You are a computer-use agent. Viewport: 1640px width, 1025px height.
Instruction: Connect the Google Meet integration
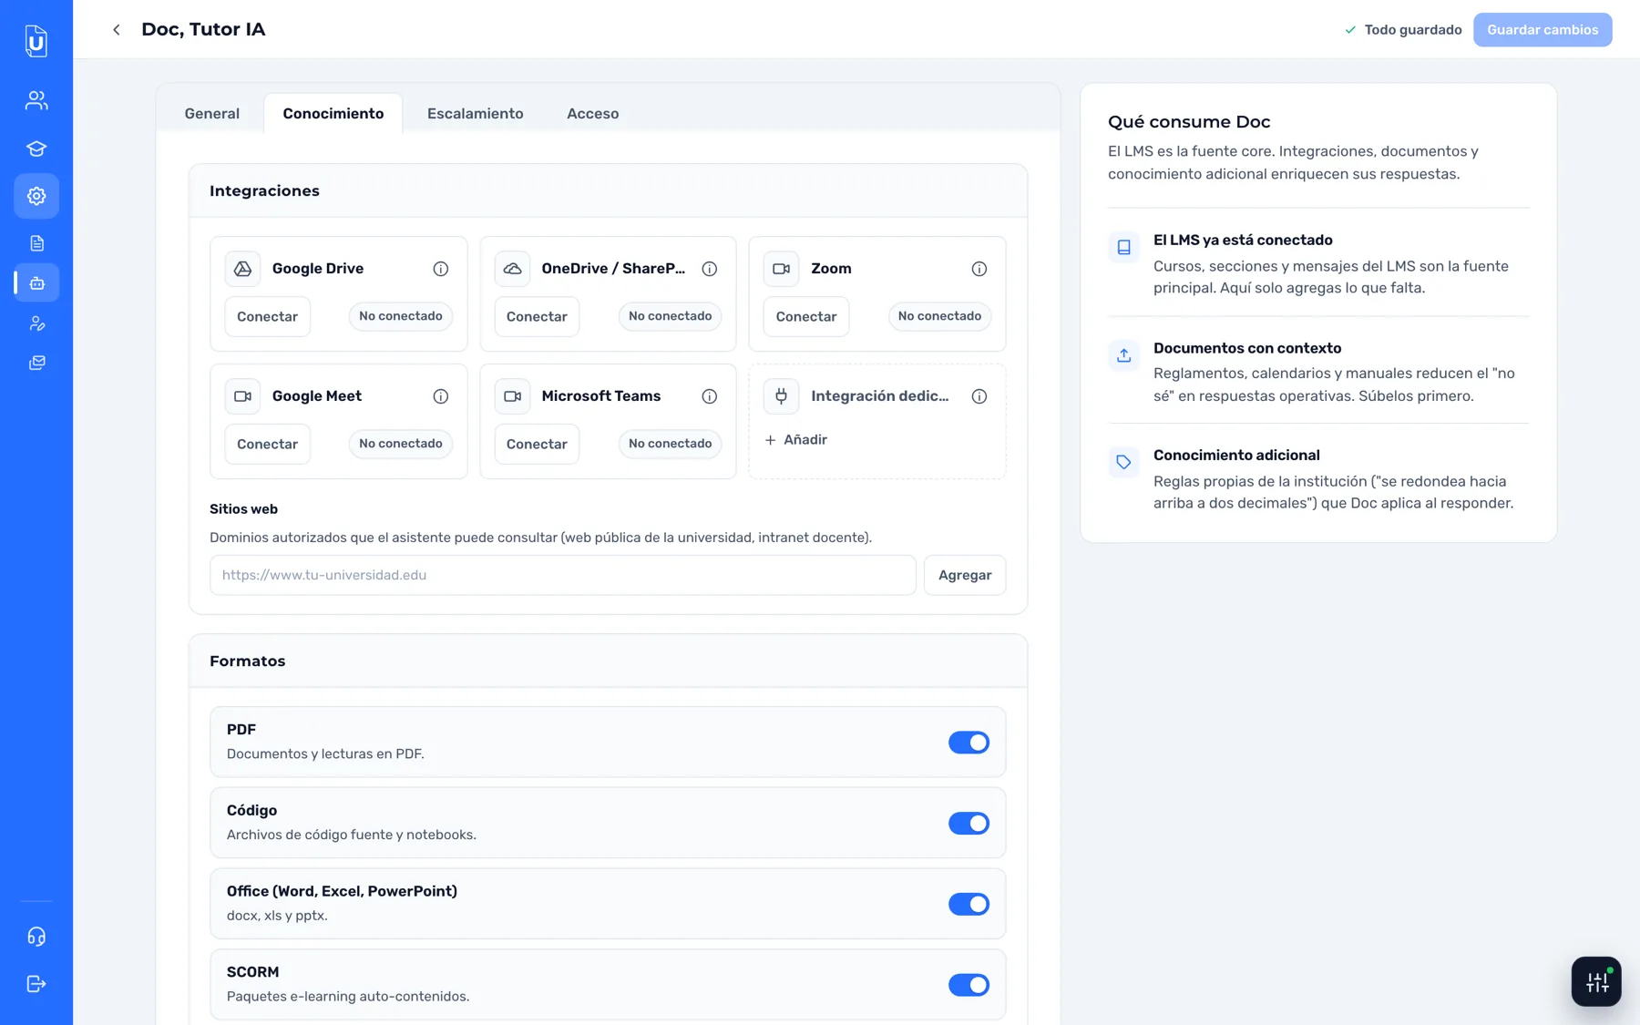point(268,445)
